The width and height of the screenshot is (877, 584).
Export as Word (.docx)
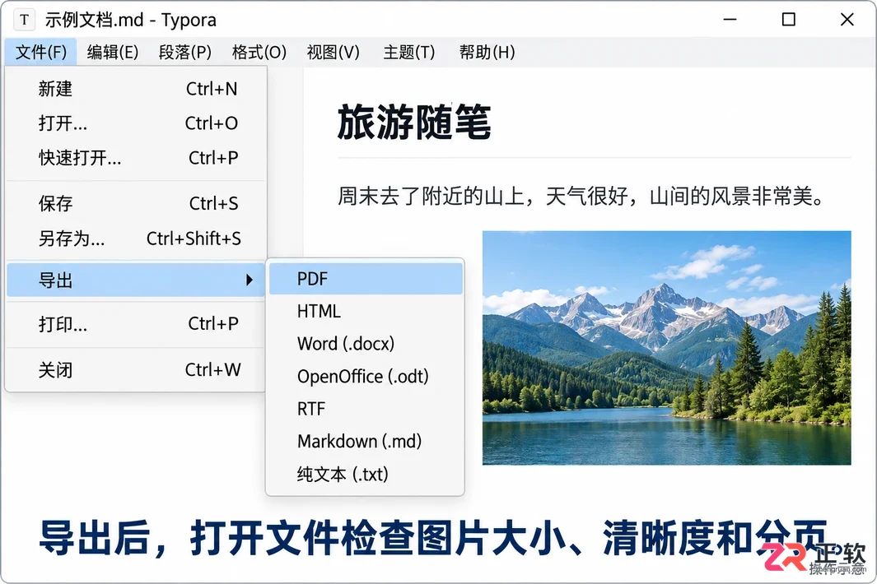coord(366,344)
